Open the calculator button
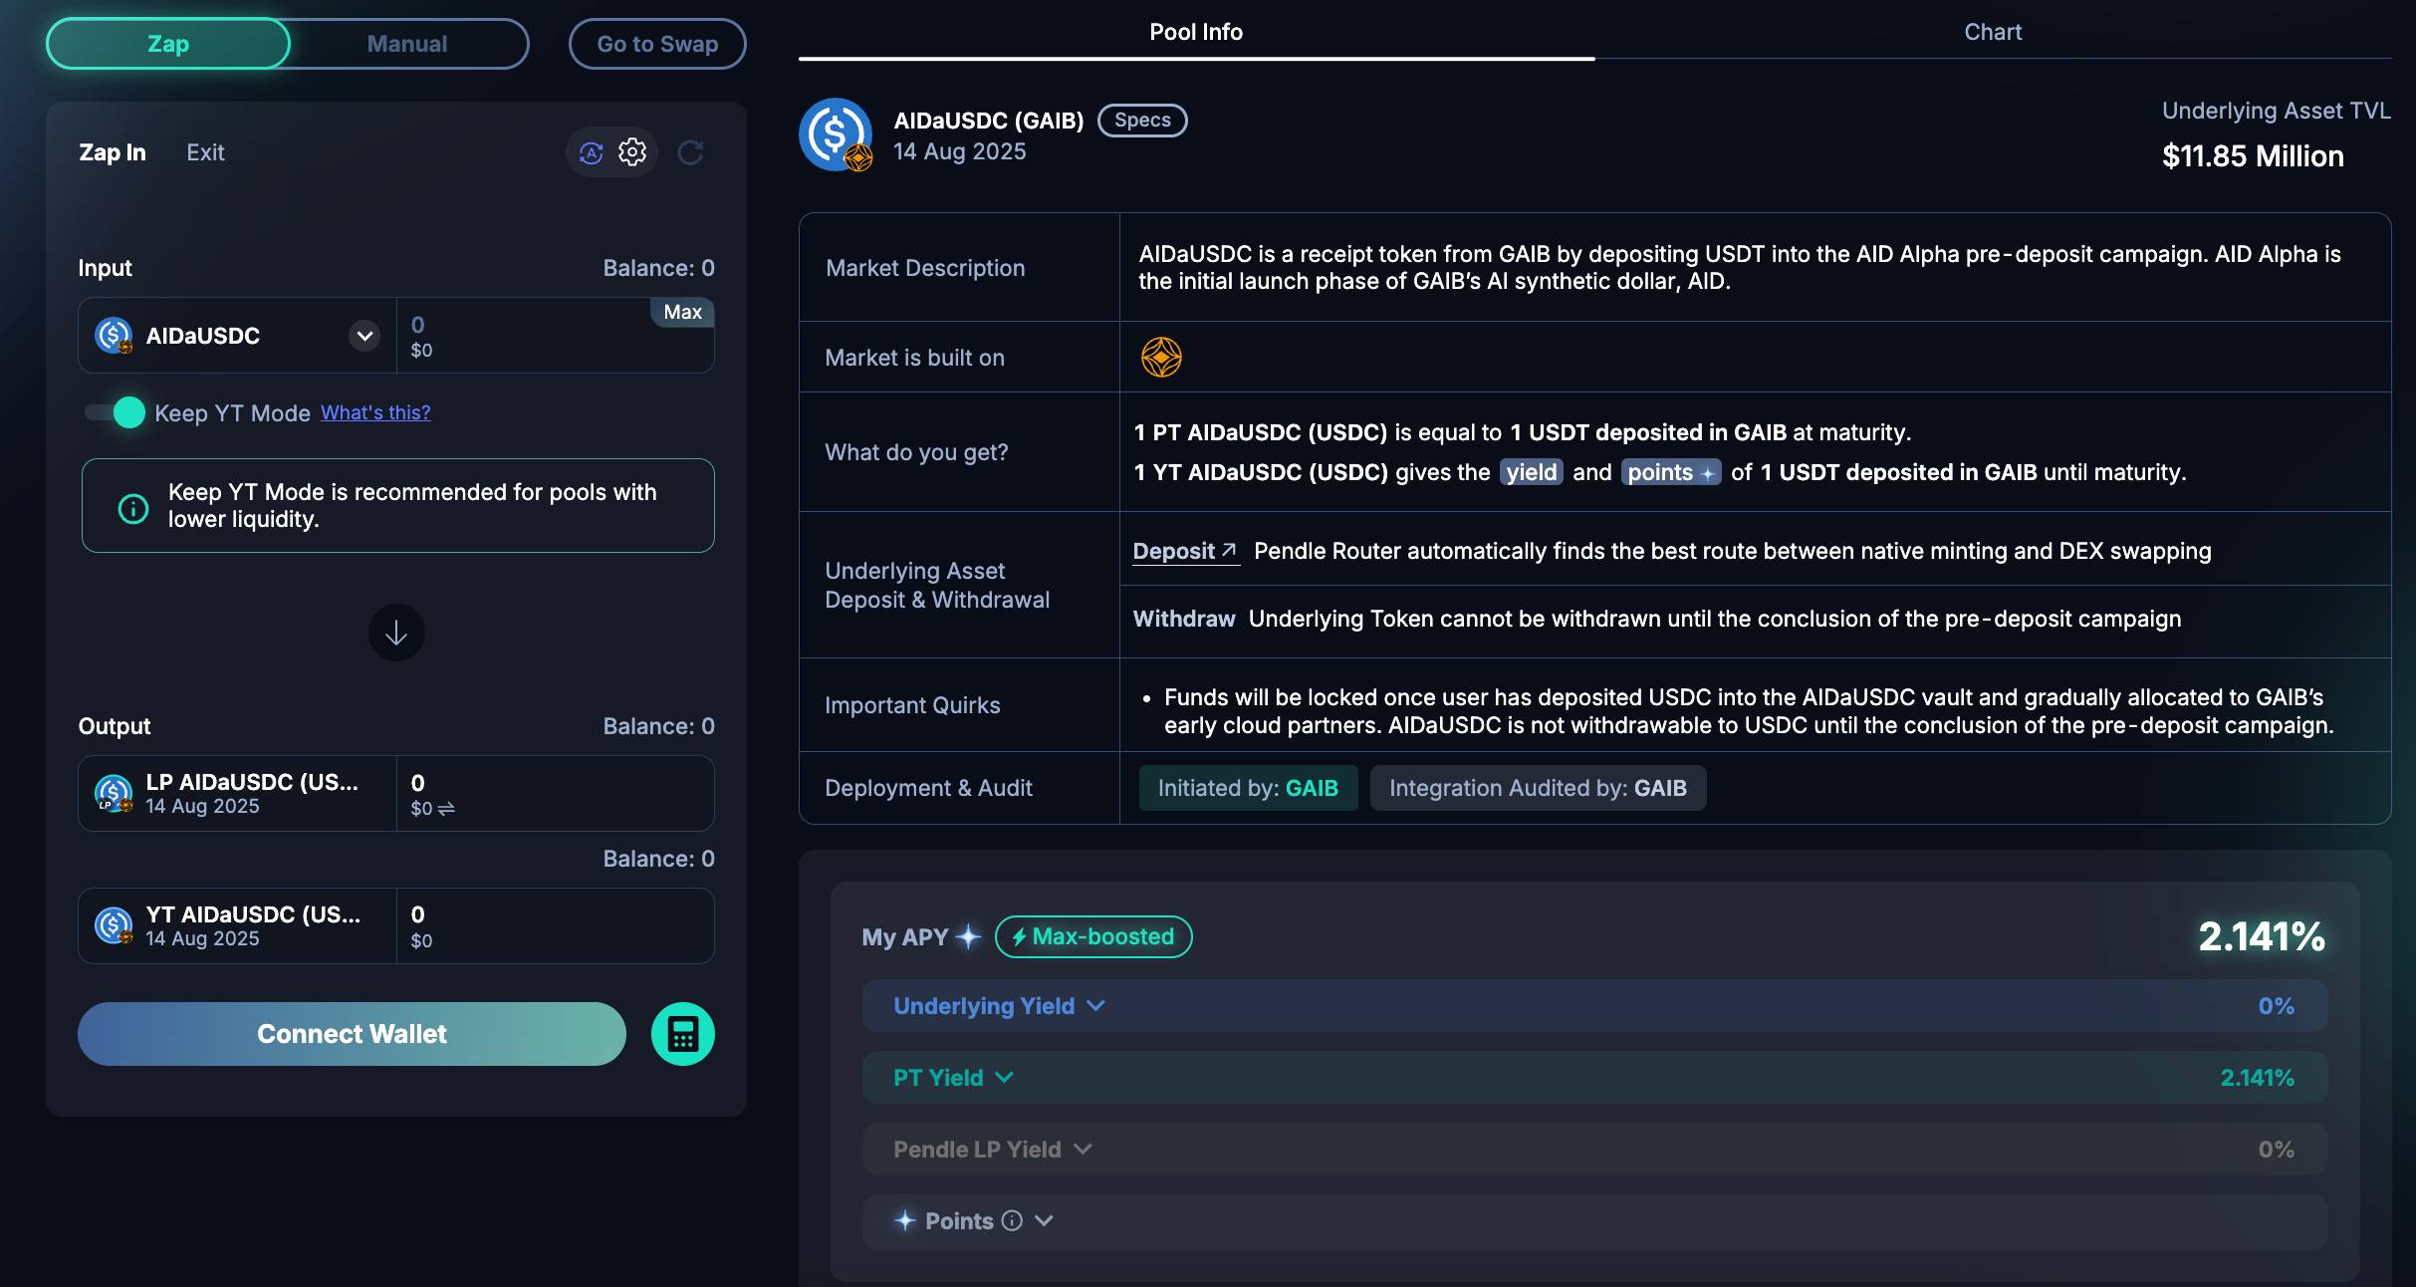The image size is (2416, 1287). point(683,1034)
